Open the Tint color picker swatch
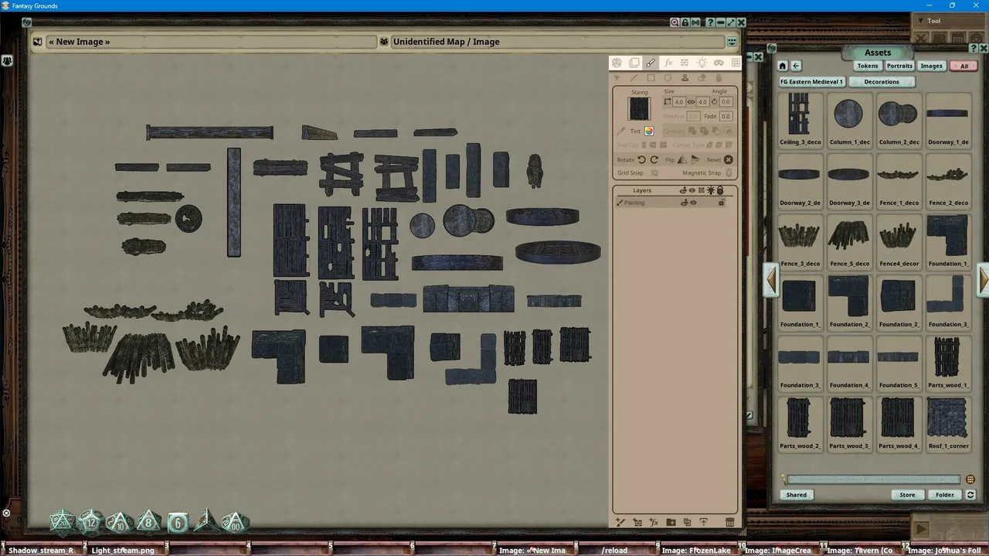989x556 pixels. [649, 131]
